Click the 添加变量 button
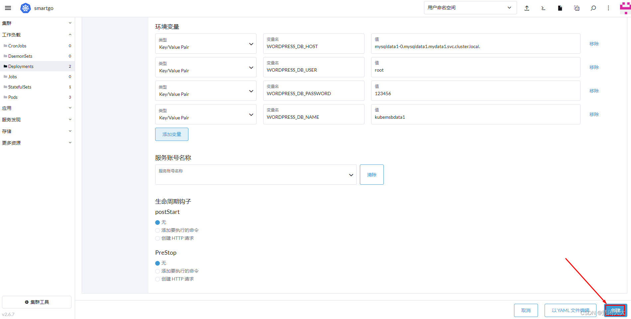The height and width of the screenshot is (319, 631). coord(172,134)
